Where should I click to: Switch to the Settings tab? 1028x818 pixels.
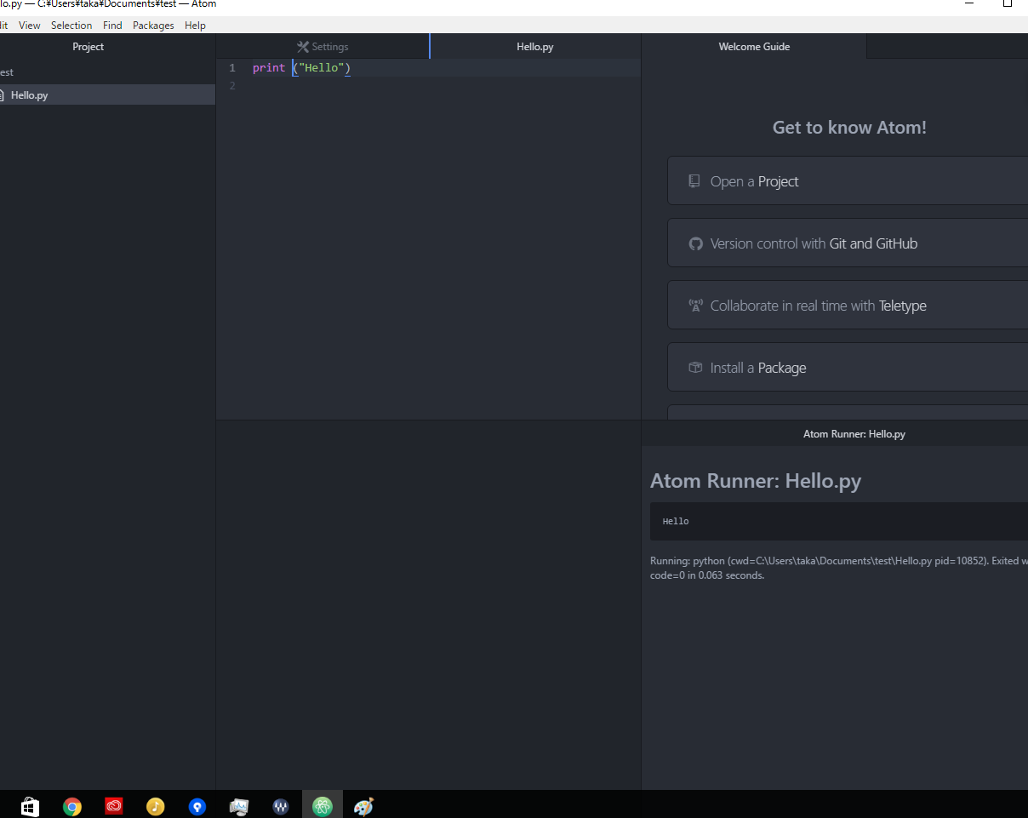point(323,47)
